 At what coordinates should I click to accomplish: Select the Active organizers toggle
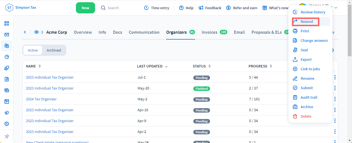click(33, 50)
